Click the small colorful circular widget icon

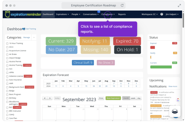point(178,100)
